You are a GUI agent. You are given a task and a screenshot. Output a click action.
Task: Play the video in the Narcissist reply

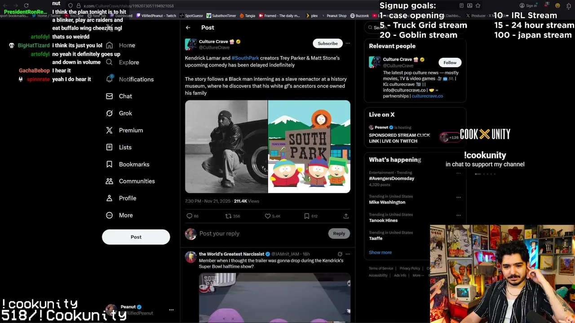(x=274, y=298)
